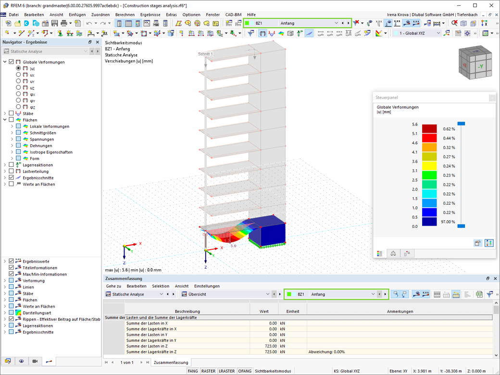Toggle the section-results display icon in top toolbar

tap(309, 33)
